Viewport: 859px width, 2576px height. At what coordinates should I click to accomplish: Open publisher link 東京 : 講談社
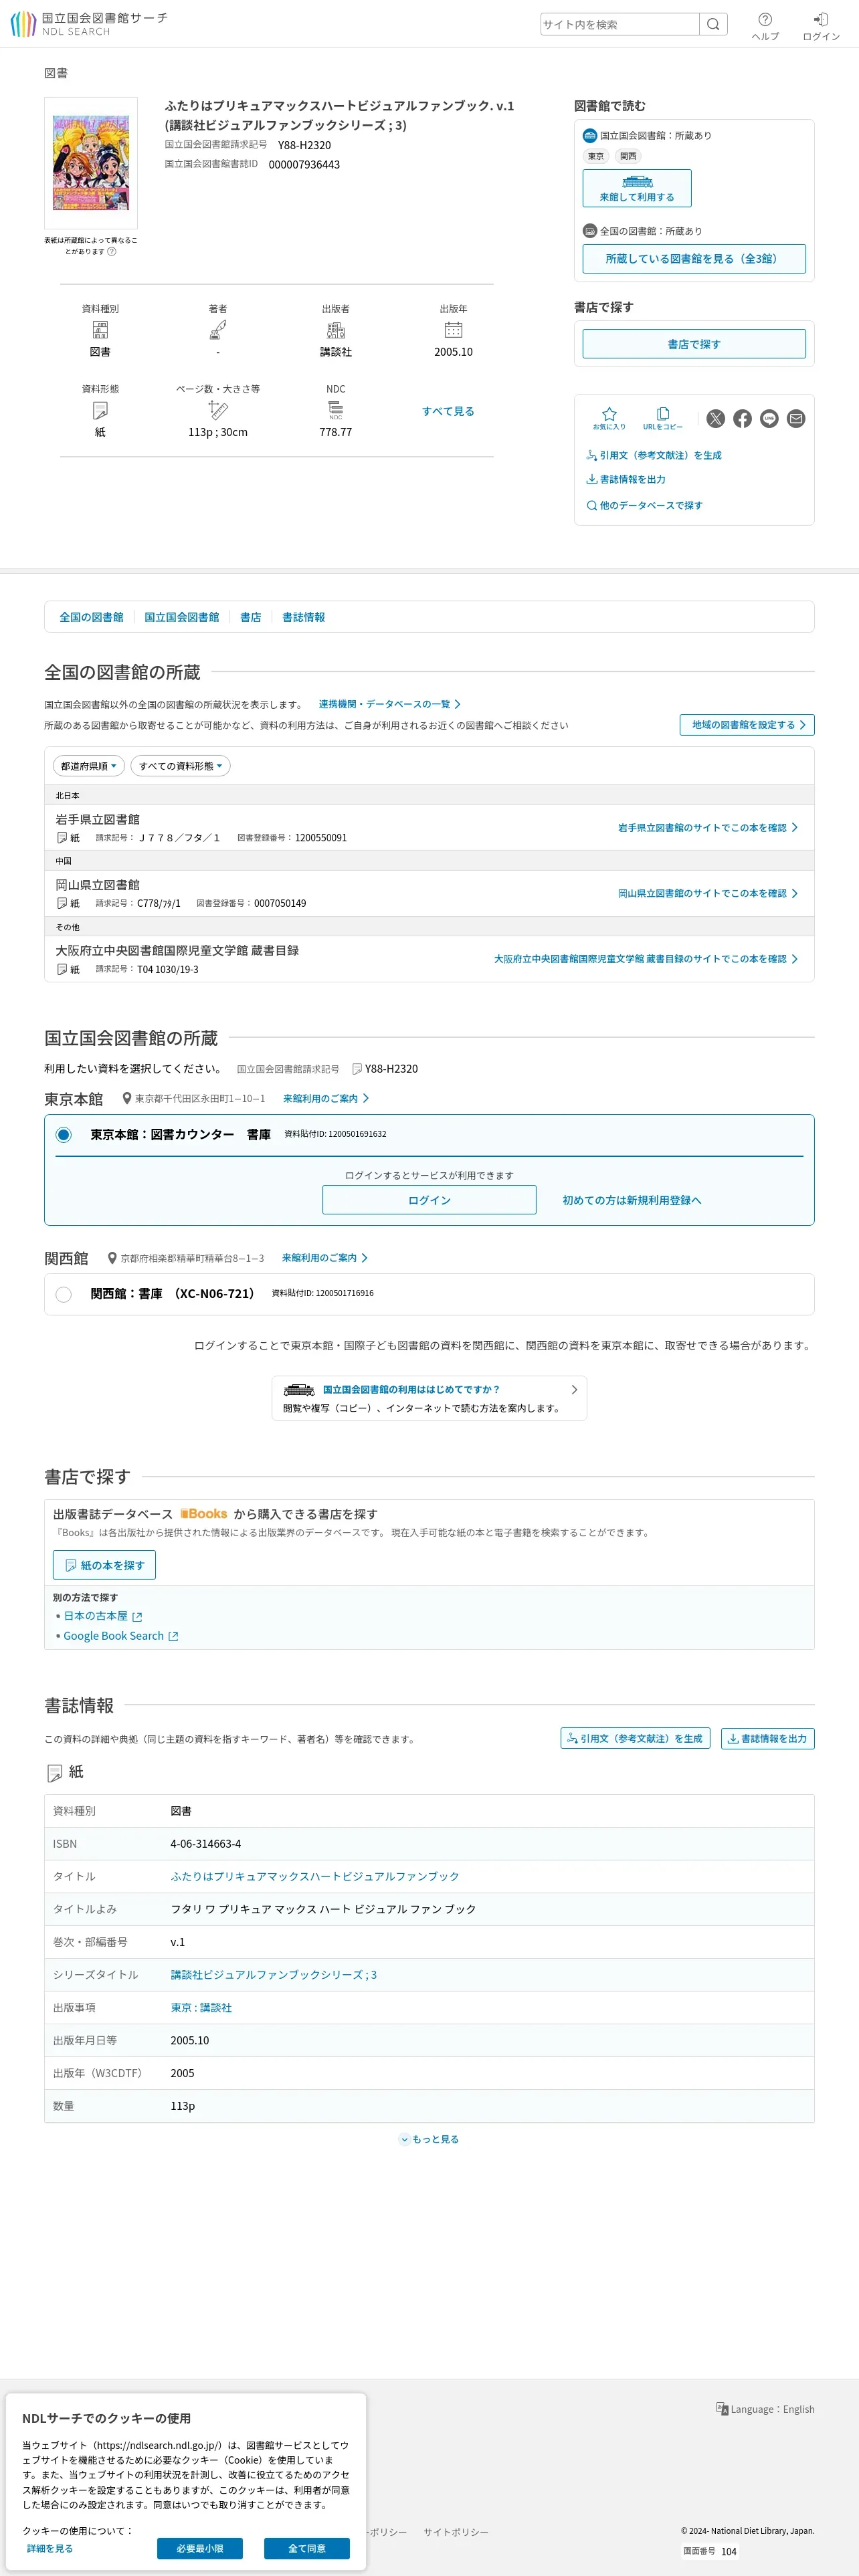click(201, 2007)
